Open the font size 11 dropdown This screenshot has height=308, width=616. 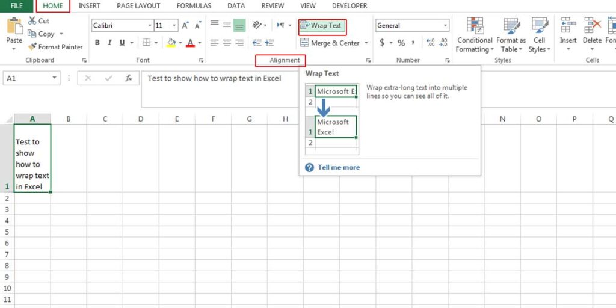coord(174,26)
